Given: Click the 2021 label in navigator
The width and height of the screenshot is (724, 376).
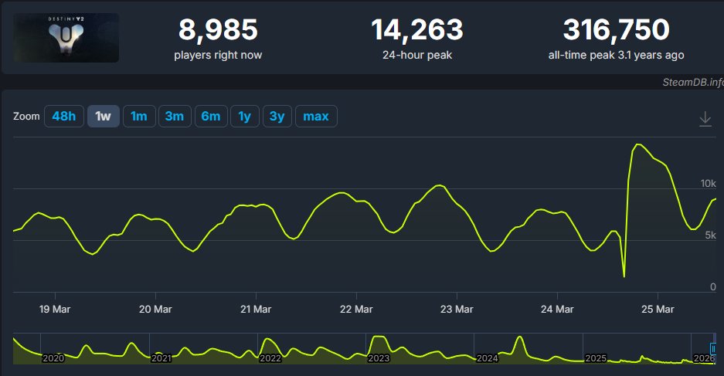Looking at the screenshot, I should [161, 358].
